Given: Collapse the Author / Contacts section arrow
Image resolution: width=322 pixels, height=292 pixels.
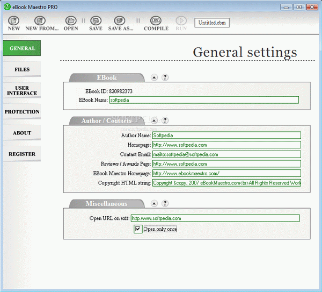Looking at the screenshot, I should 154,120.
